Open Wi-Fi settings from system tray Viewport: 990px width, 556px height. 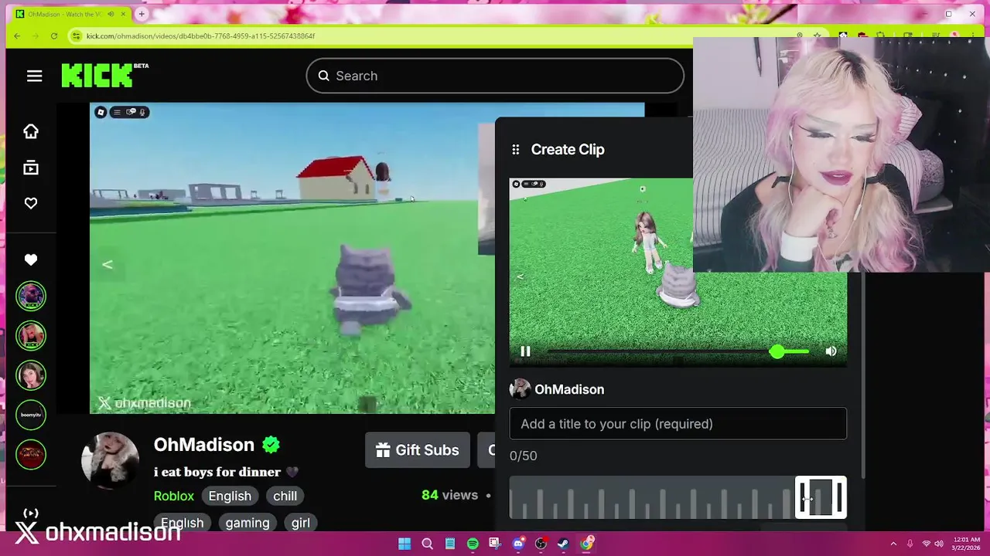pyautogui.click(x=927, y=544)
